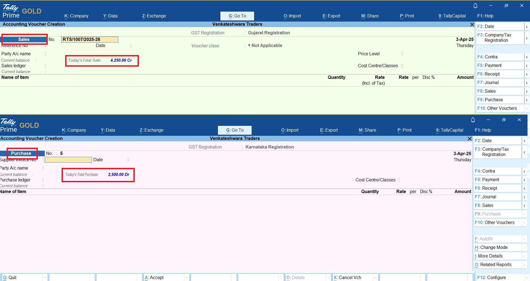Image resolution: width=530 pixels, height=281 pixels.
Task: Expand the caret next to Q: Quit
Action: point(44,277)
